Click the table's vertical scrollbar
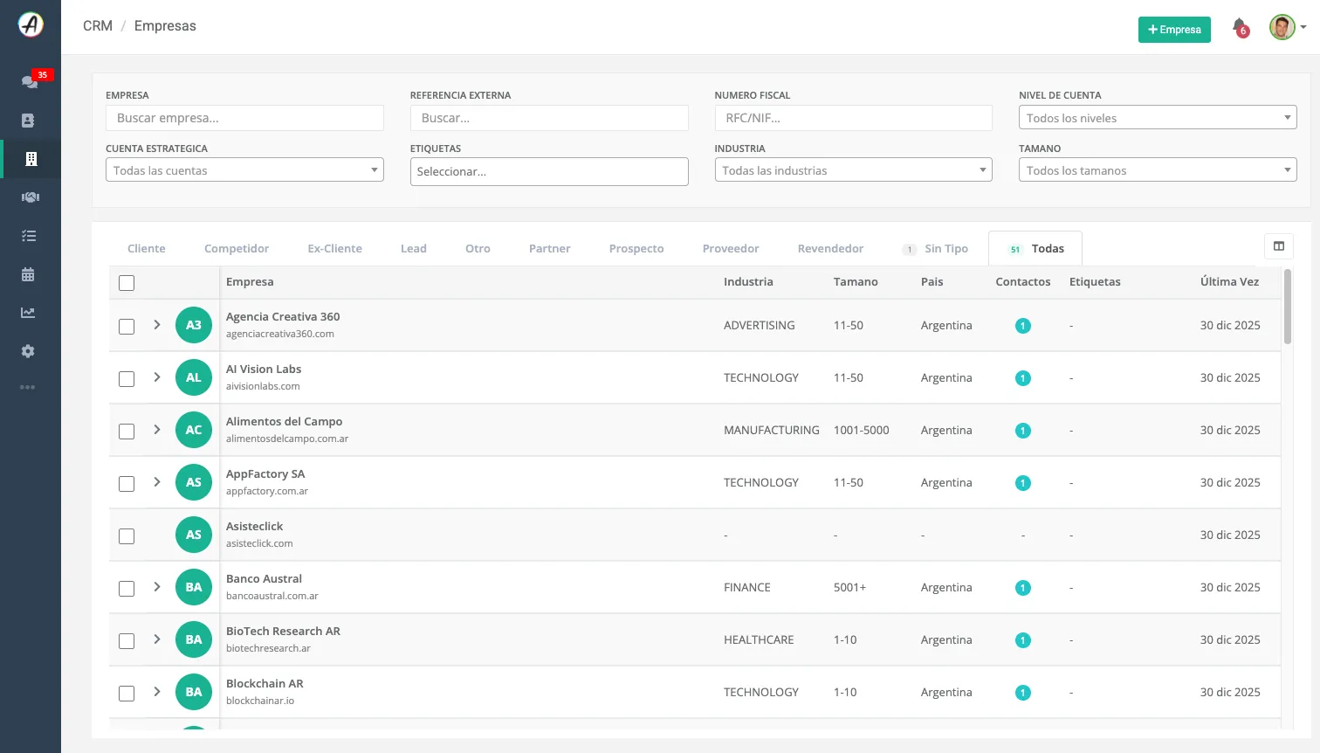This screenshot has height=753, width=1320. click(x=1288, y=307)
